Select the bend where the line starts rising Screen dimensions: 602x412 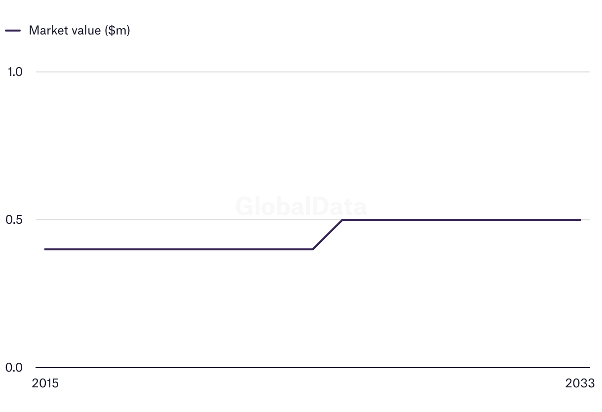(313, 249)
